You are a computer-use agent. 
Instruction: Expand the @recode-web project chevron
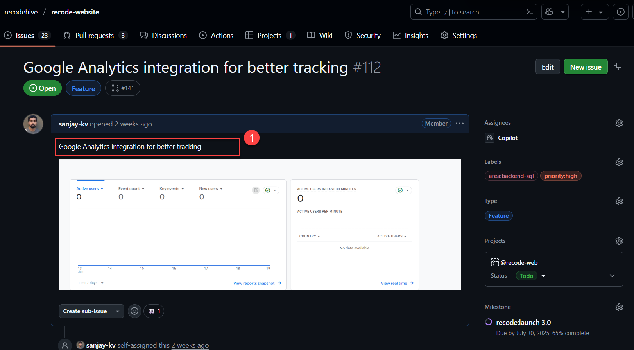(x=612, y=276)
